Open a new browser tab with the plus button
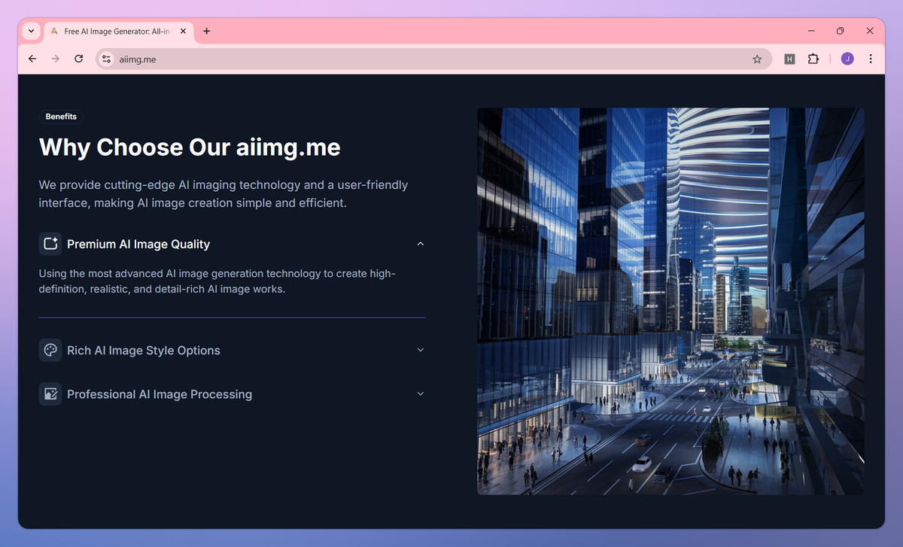 [x=206, y=31]
